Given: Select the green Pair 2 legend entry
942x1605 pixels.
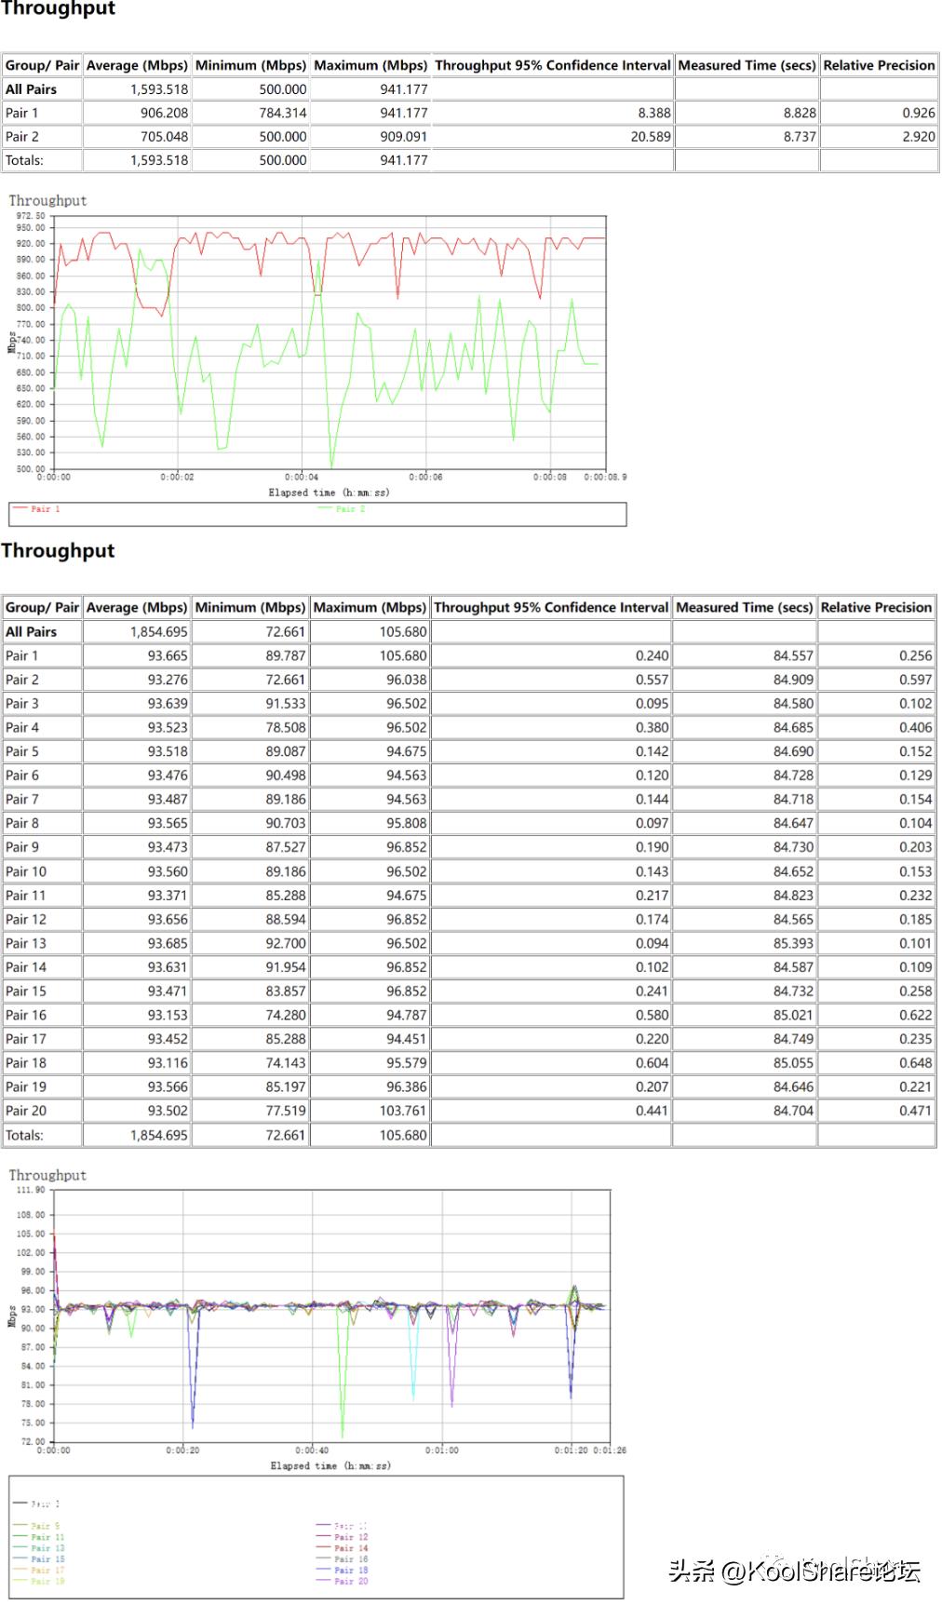Looking at the screenshot, I should [x=342, y=509].
